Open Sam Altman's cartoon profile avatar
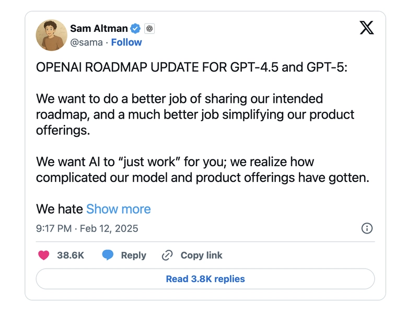Viewport: 418px width, 312px height. point(51,35)
